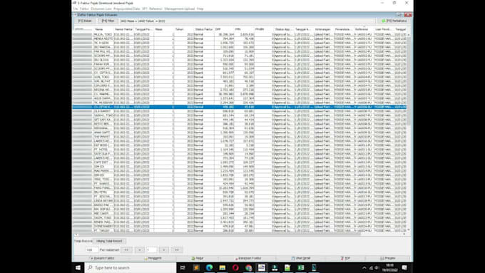Show hidden system tray icons
Image resolution: width=485 pixels, height=273 pixels.
[x=364, y=268]
